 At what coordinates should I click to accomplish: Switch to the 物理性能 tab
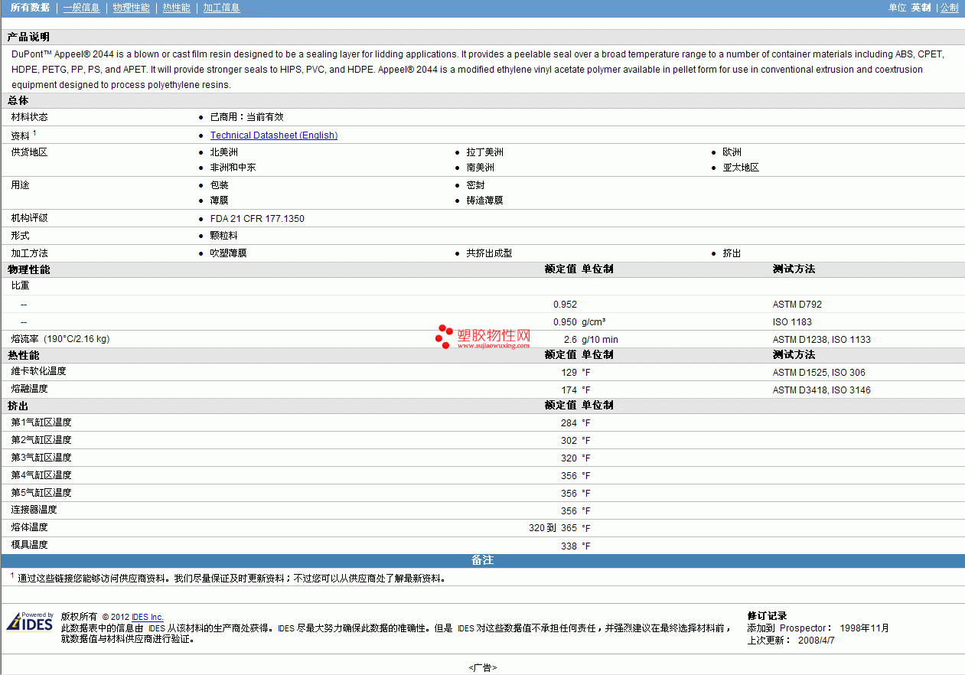(131, 8)
